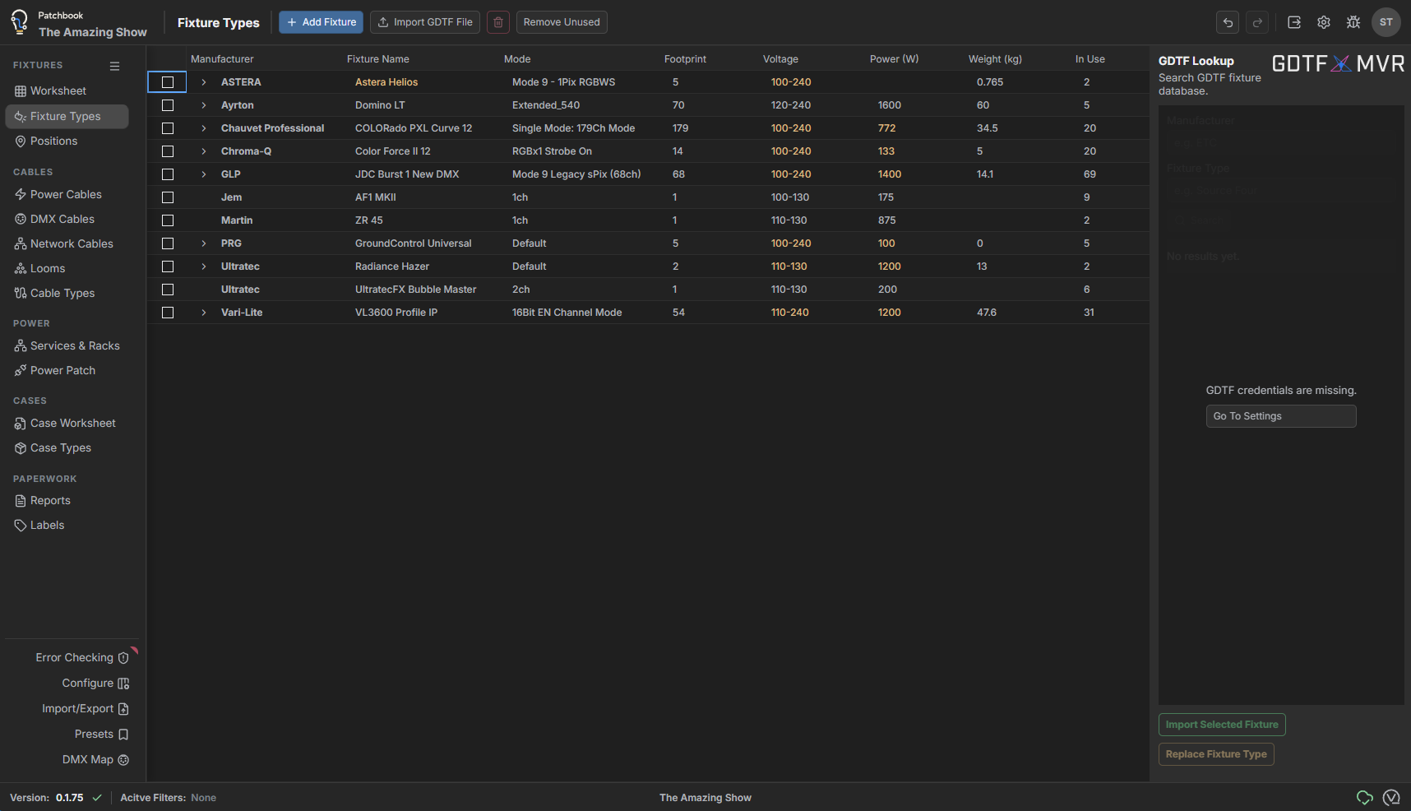Check the GLP row checkbox

(x=168, y=174)
